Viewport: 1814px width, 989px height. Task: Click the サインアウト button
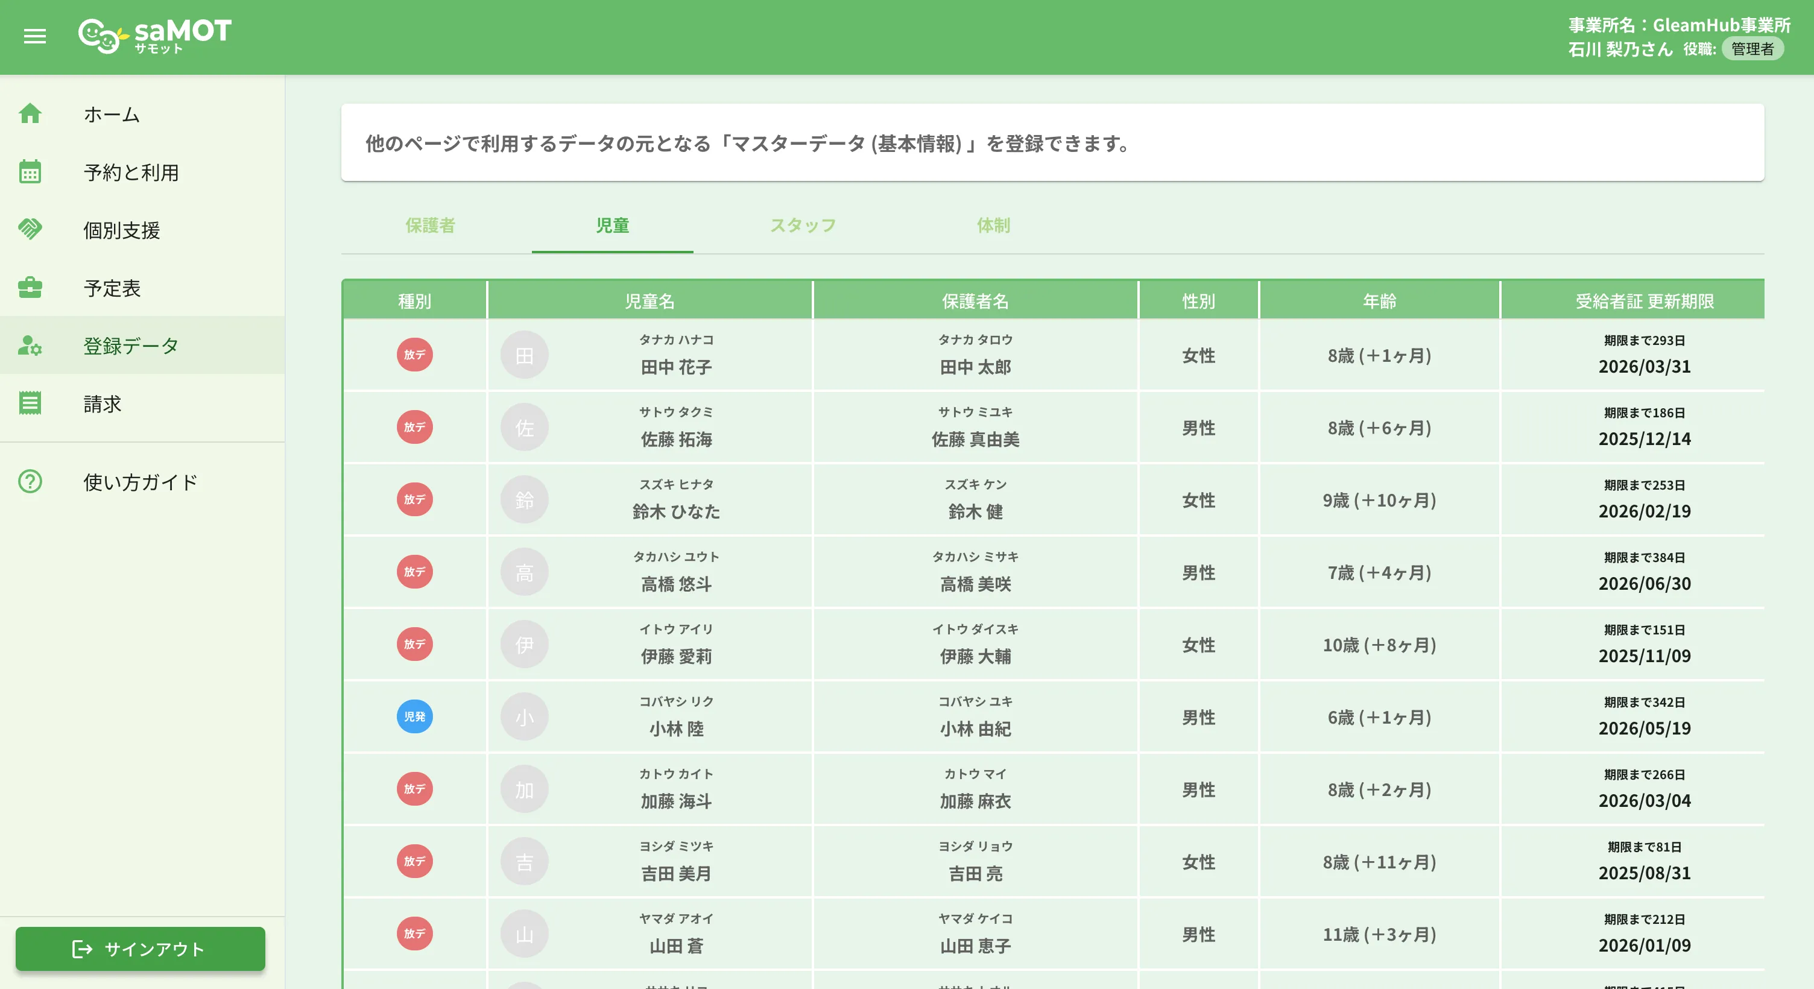140,949
